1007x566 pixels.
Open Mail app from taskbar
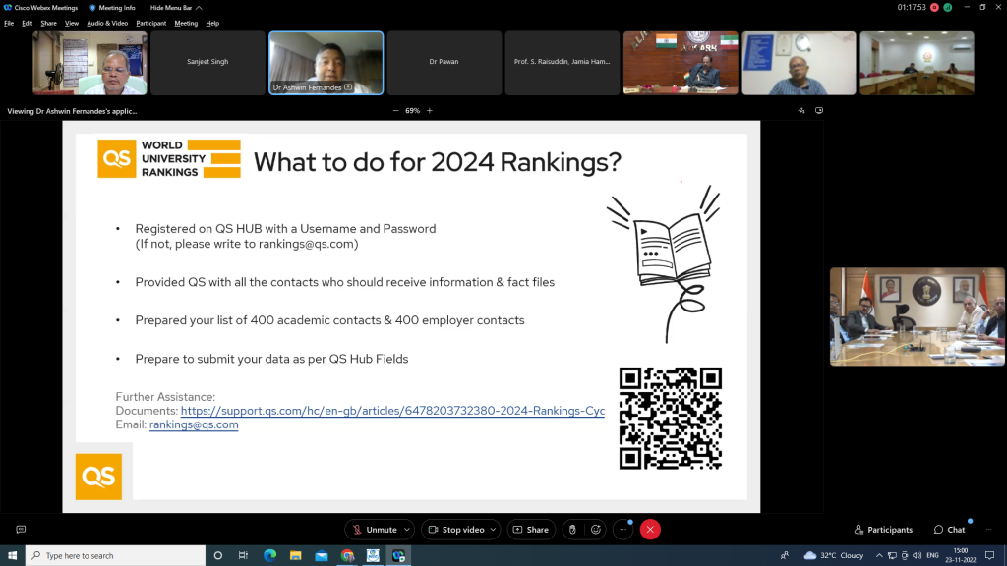pos(322,556)
